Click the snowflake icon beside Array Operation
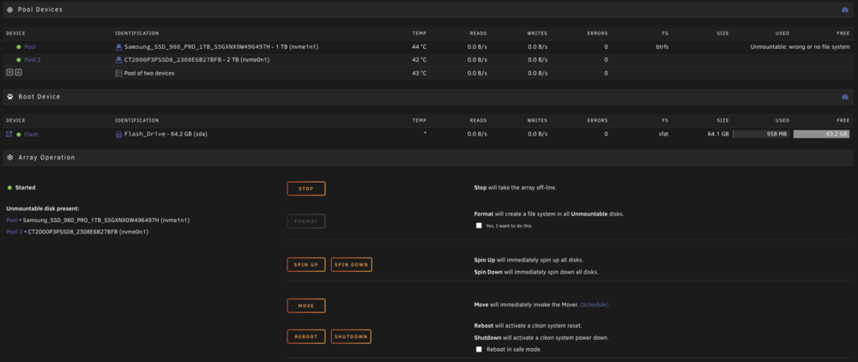This screenshot has width=858, height=362. click(9, 158)
